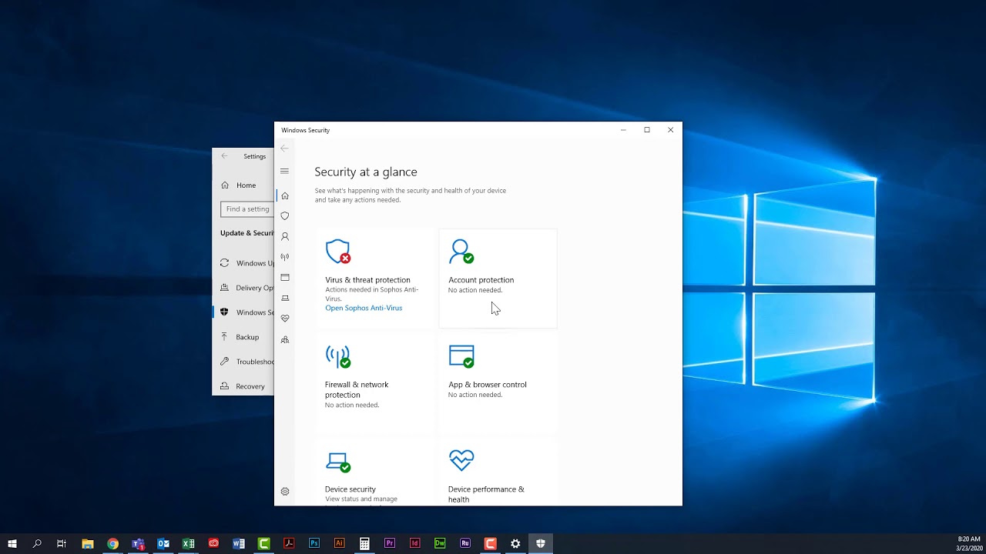Open Microsoft Teams from taskbar

(138, 543)
